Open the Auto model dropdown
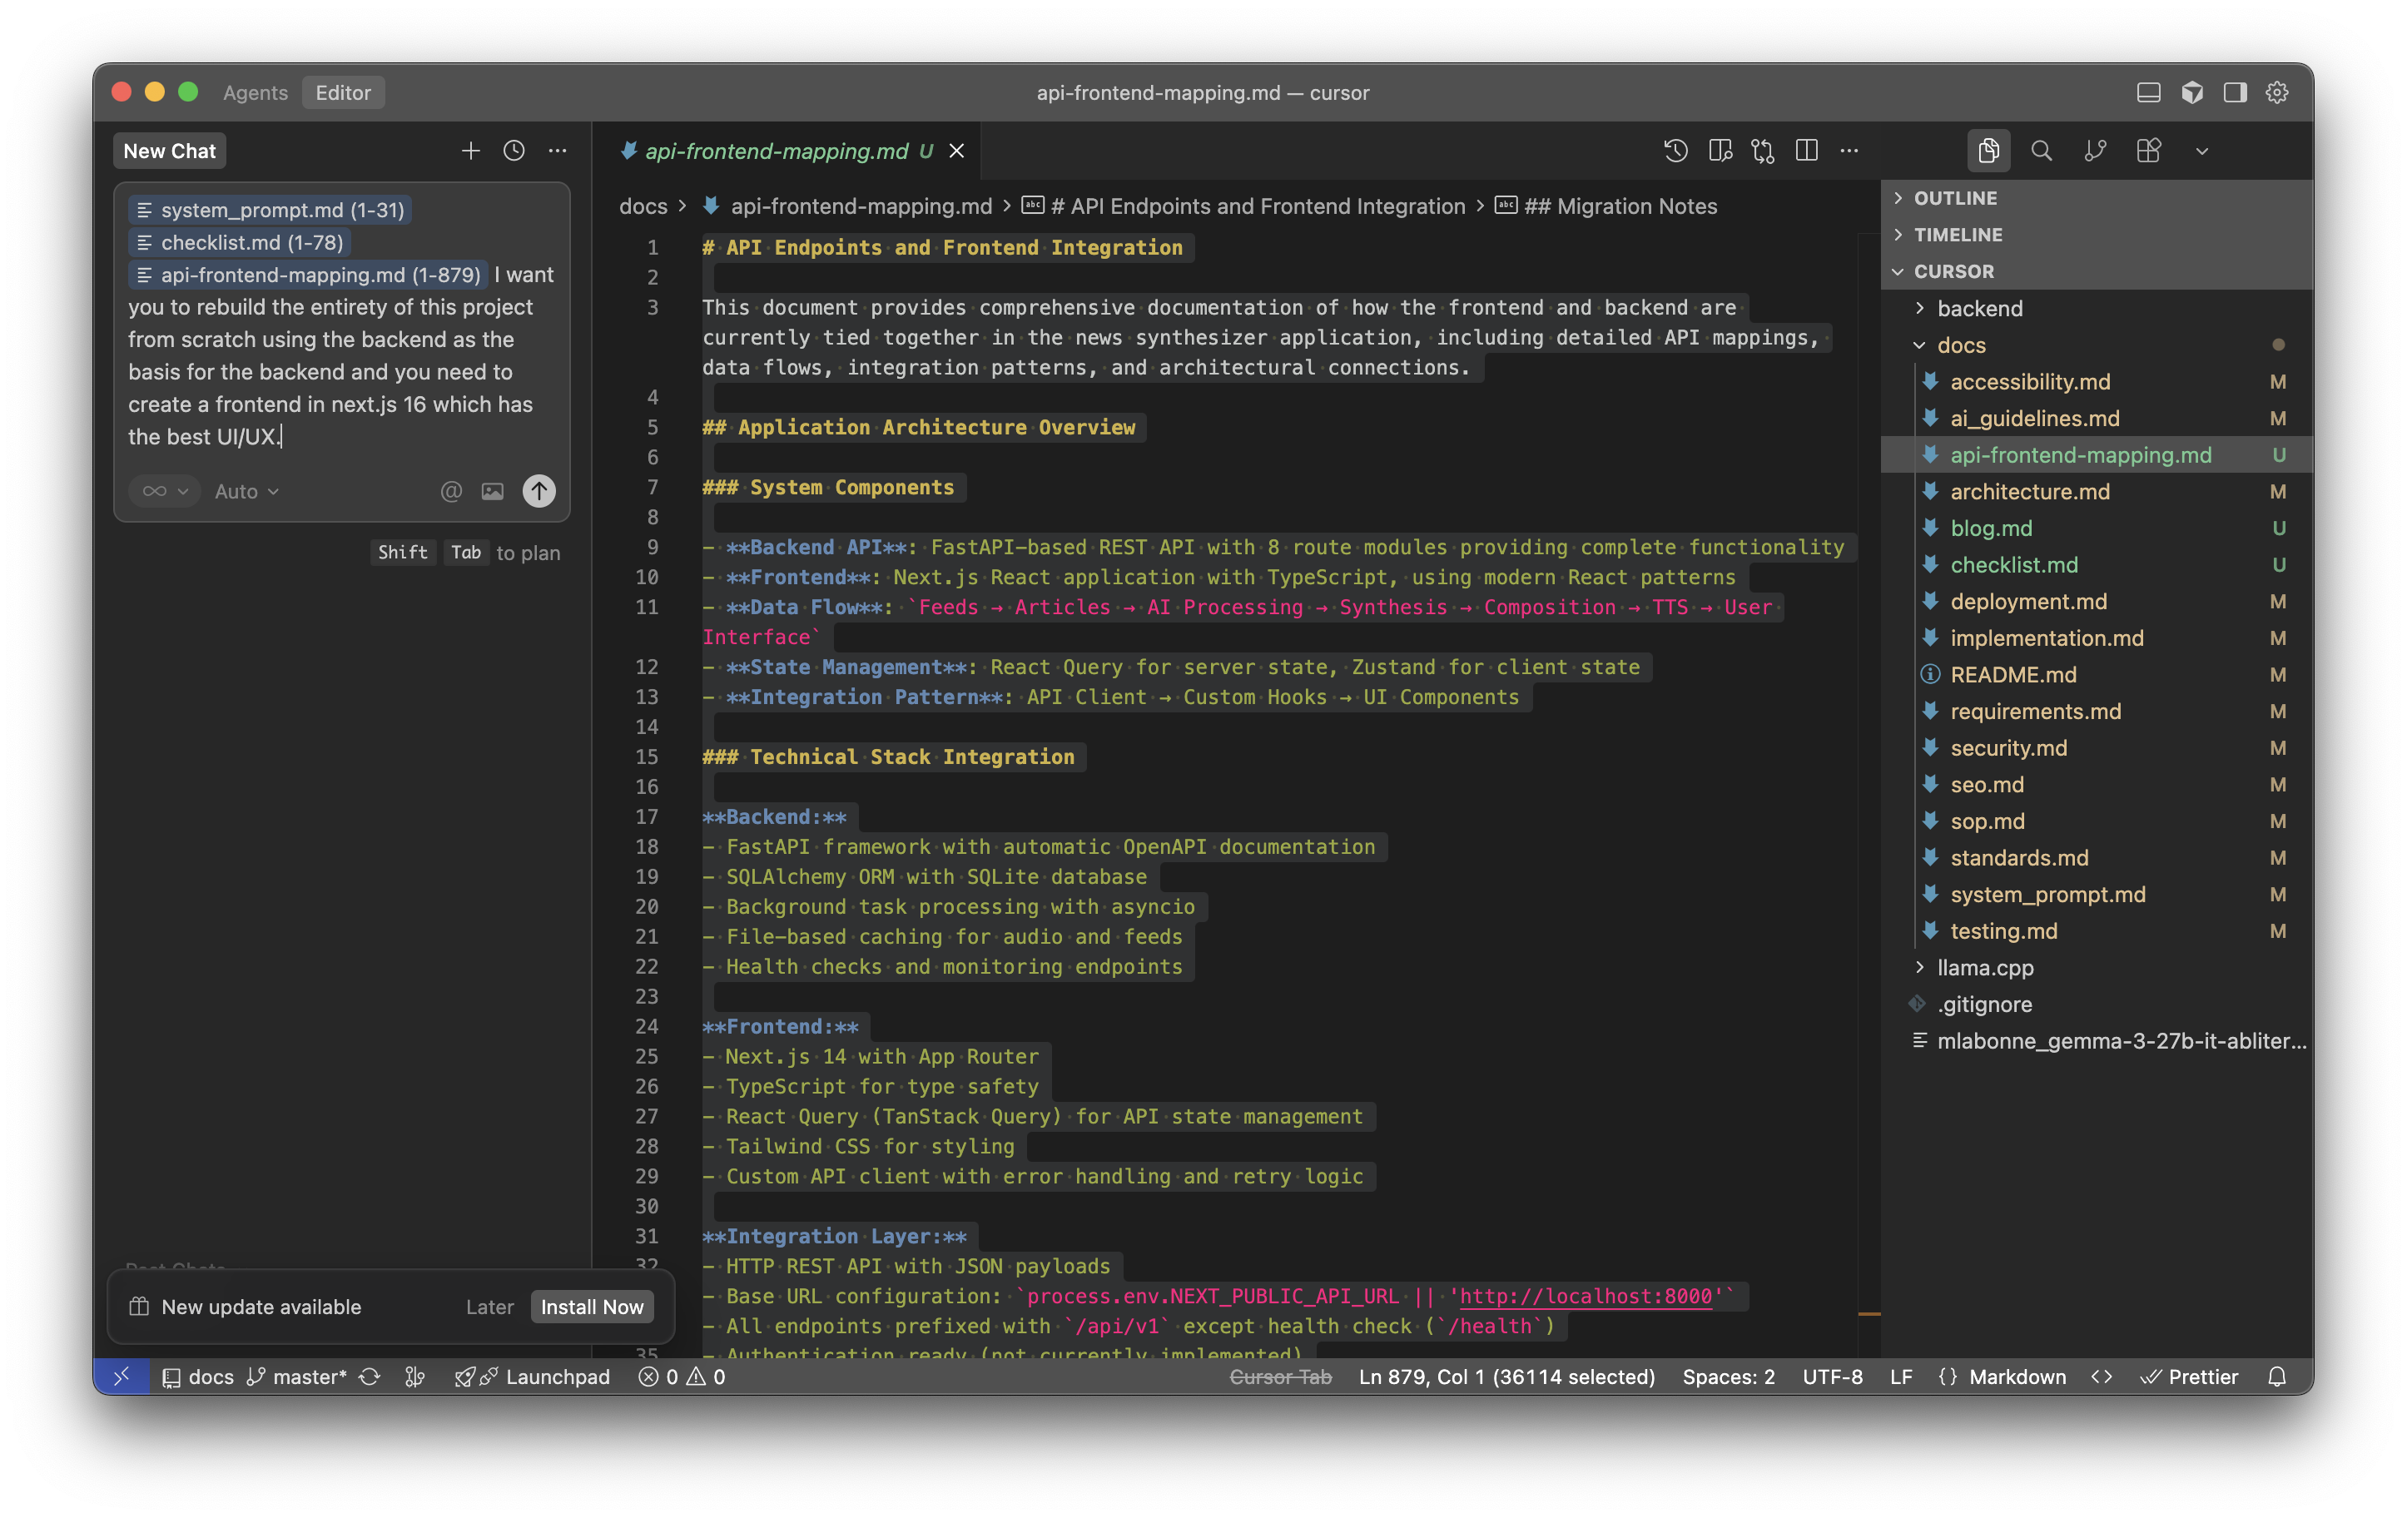Image resolution: width=2407 pixels, height=1518 pixels. [246, 491]
